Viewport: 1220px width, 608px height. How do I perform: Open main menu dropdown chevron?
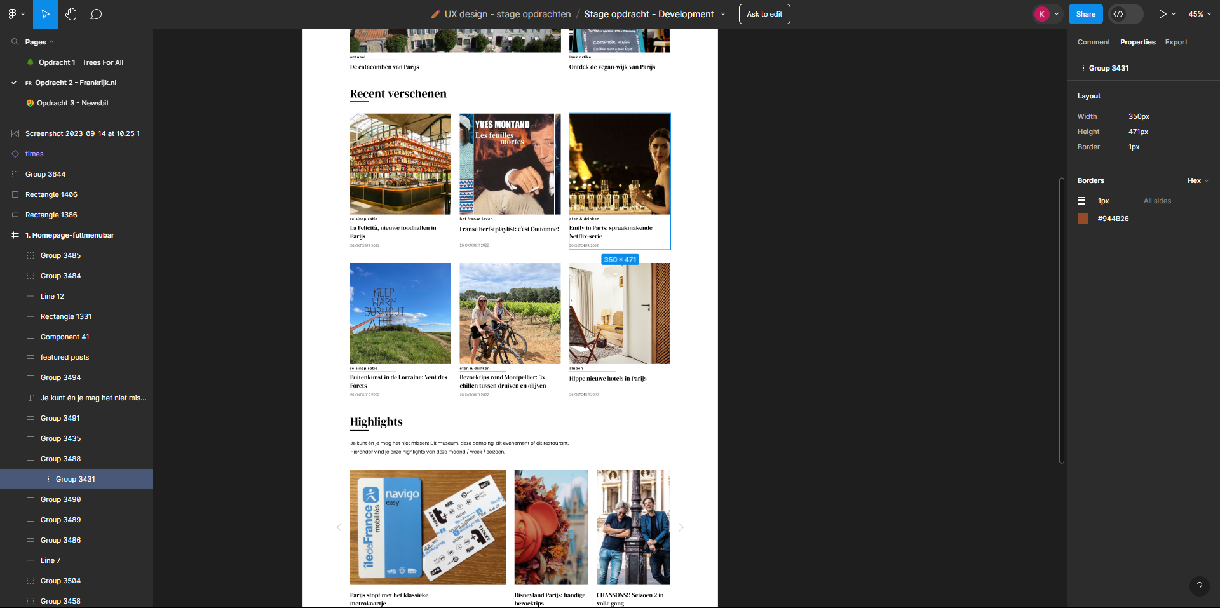tap(24, 14)
